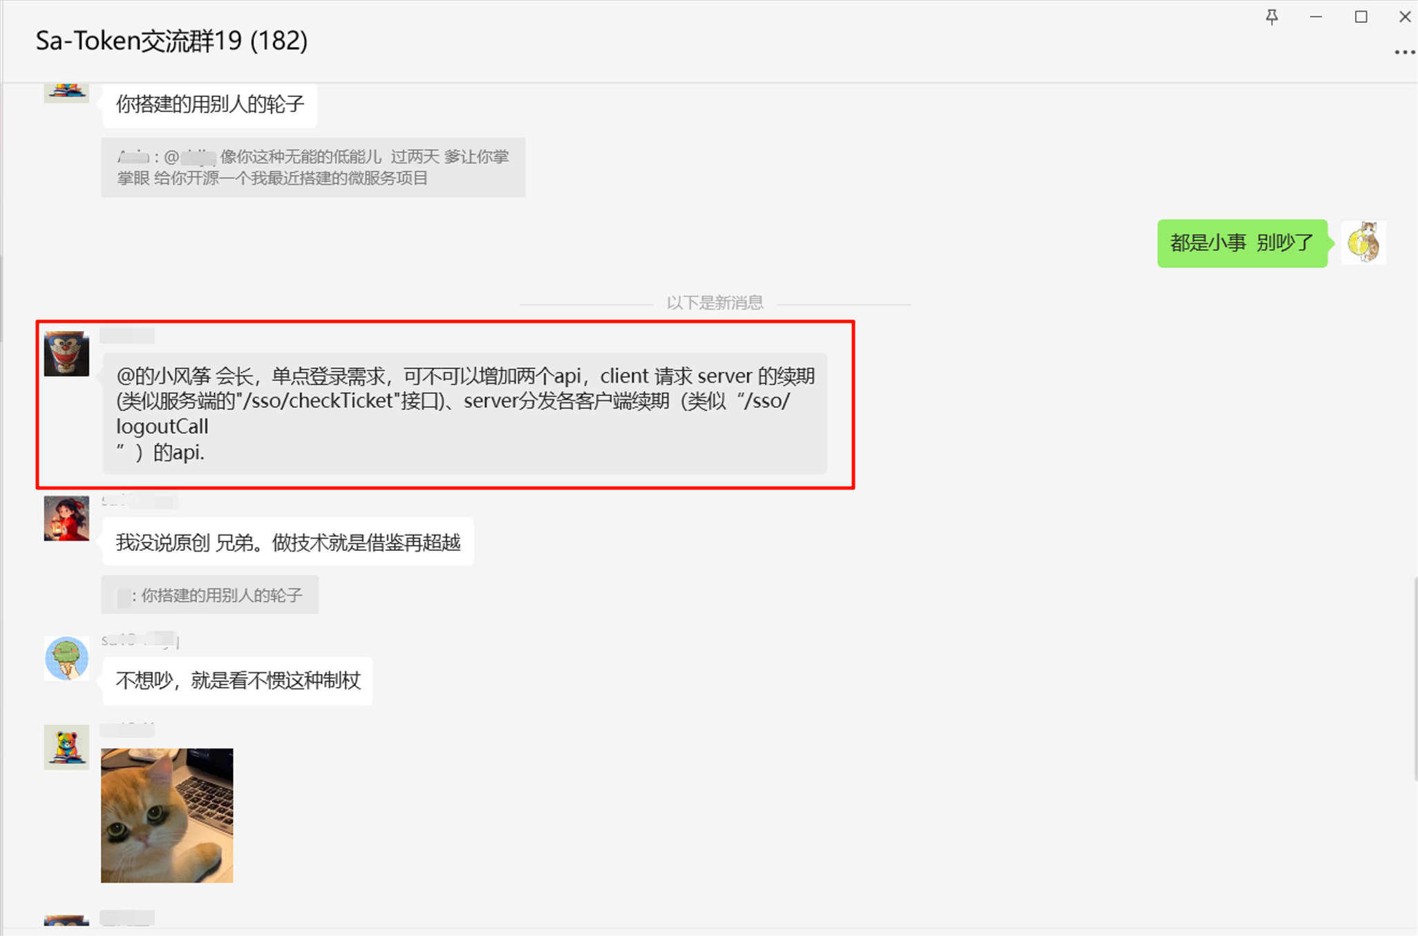Select the green bubble 都是小事 别吵了

(1242, 243)
